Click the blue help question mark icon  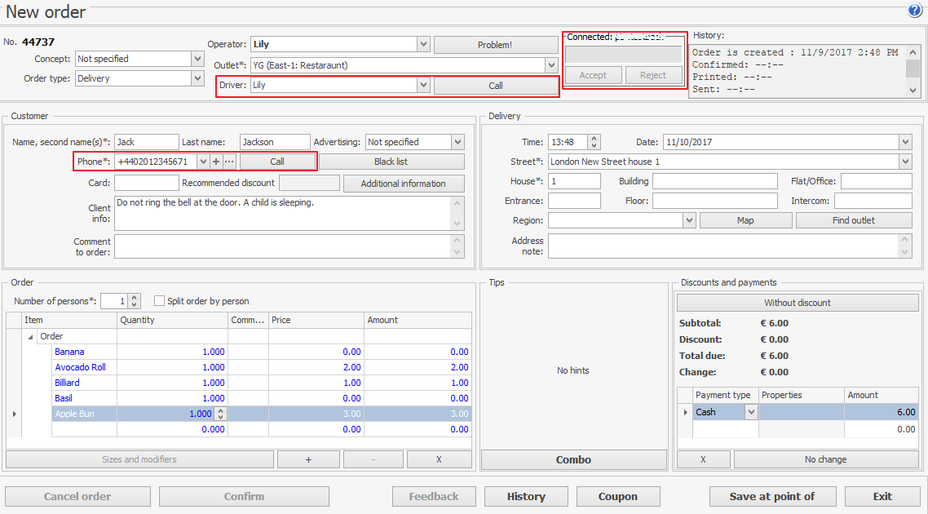[914, 11]
